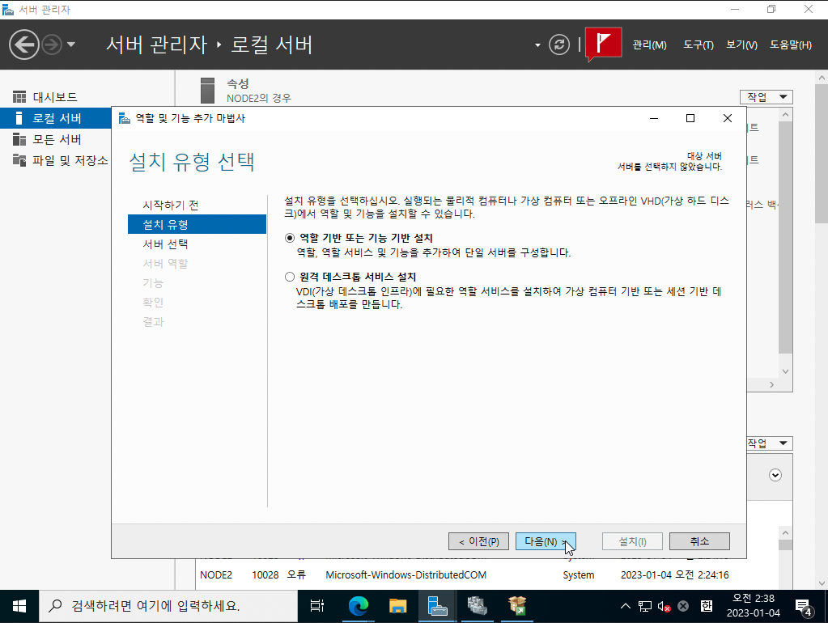Screen dimensions: 828x623
Task: Open the Action Center notifications icon
Action: pyautogui.click(x=804, y=607)
